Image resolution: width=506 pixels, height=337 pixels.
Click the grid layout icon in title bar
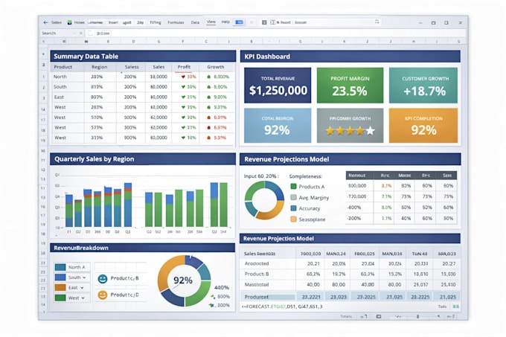click(264, 22)
